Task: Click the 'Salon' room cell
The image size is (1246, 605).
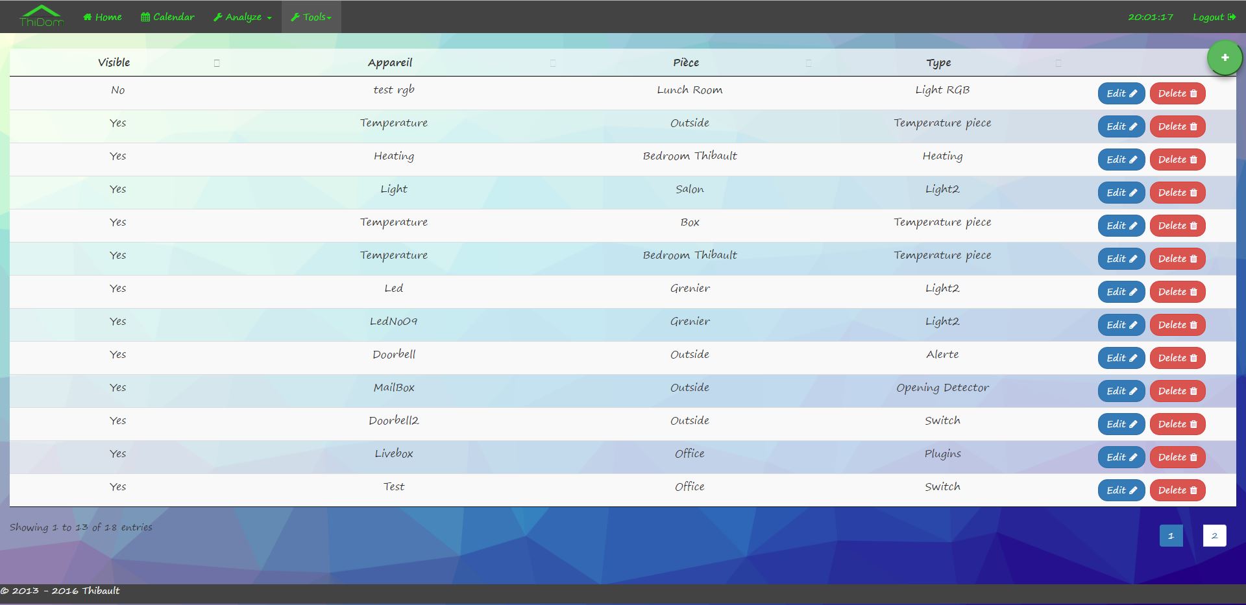Action: [689, 189]
